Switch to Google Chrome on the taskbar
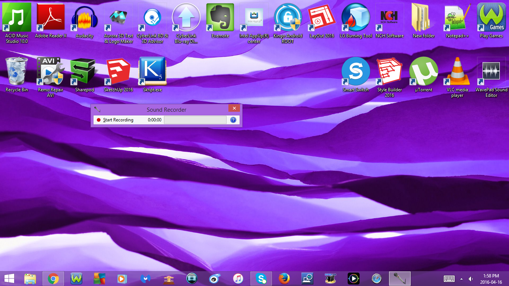 [x=53, y=279]
